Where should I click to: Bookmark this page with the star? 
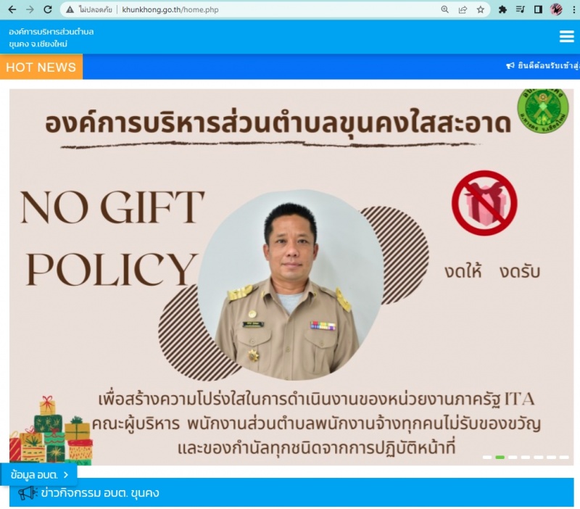pos(480,9)
